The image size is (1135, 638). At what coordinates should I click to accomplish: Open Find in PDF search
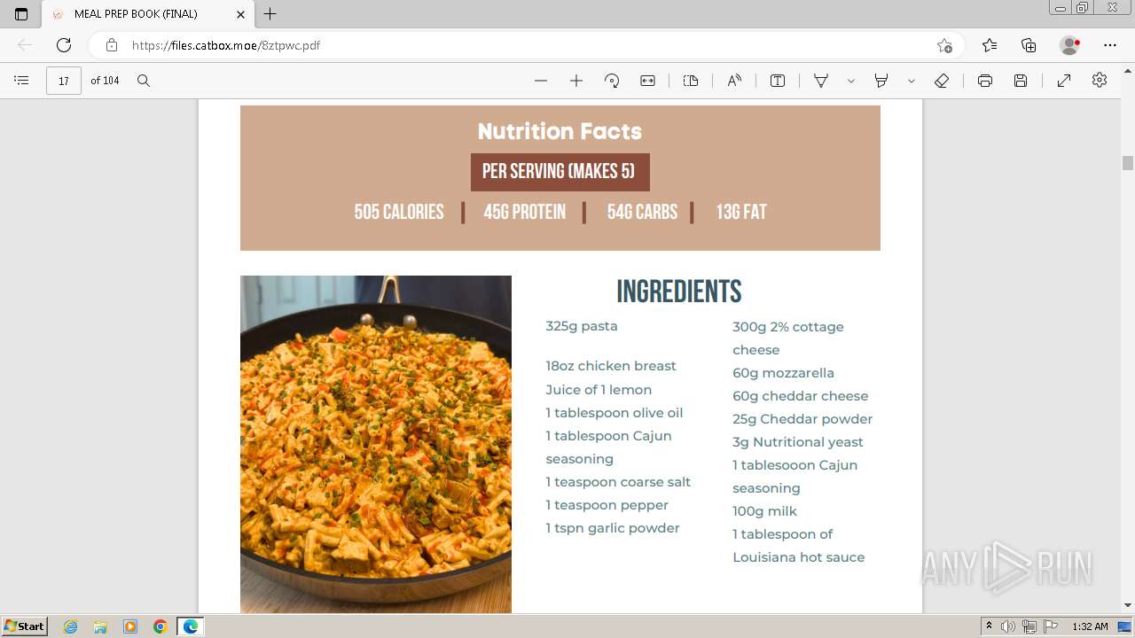(x=144, y=81)
